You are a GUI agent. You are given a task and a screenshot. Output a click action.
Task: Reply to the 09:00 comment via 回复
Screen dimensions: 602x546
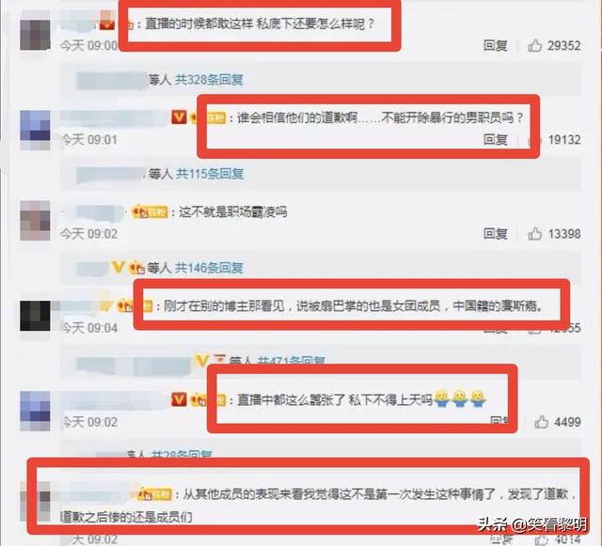coord(496,46)
